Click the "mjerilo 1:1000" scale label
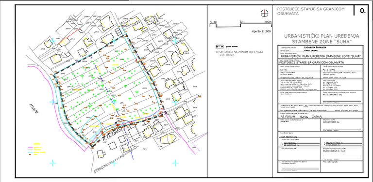This screenshot has width=373, height=182. 261,31
